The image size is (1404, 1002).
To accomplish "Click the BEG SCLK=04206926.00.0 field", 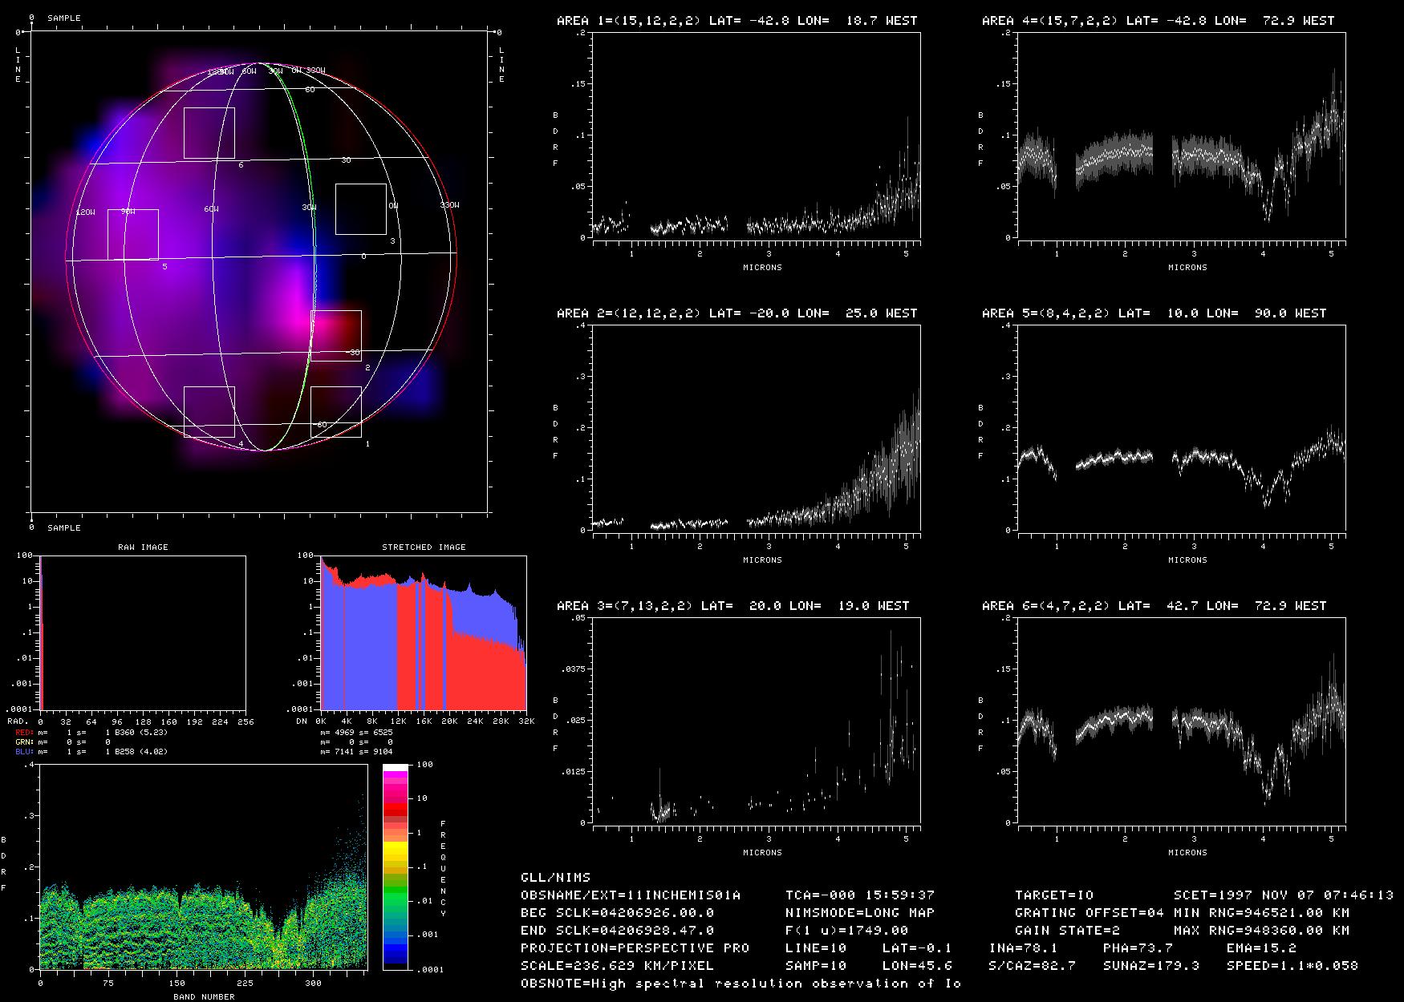I will (x=618, y=913).
